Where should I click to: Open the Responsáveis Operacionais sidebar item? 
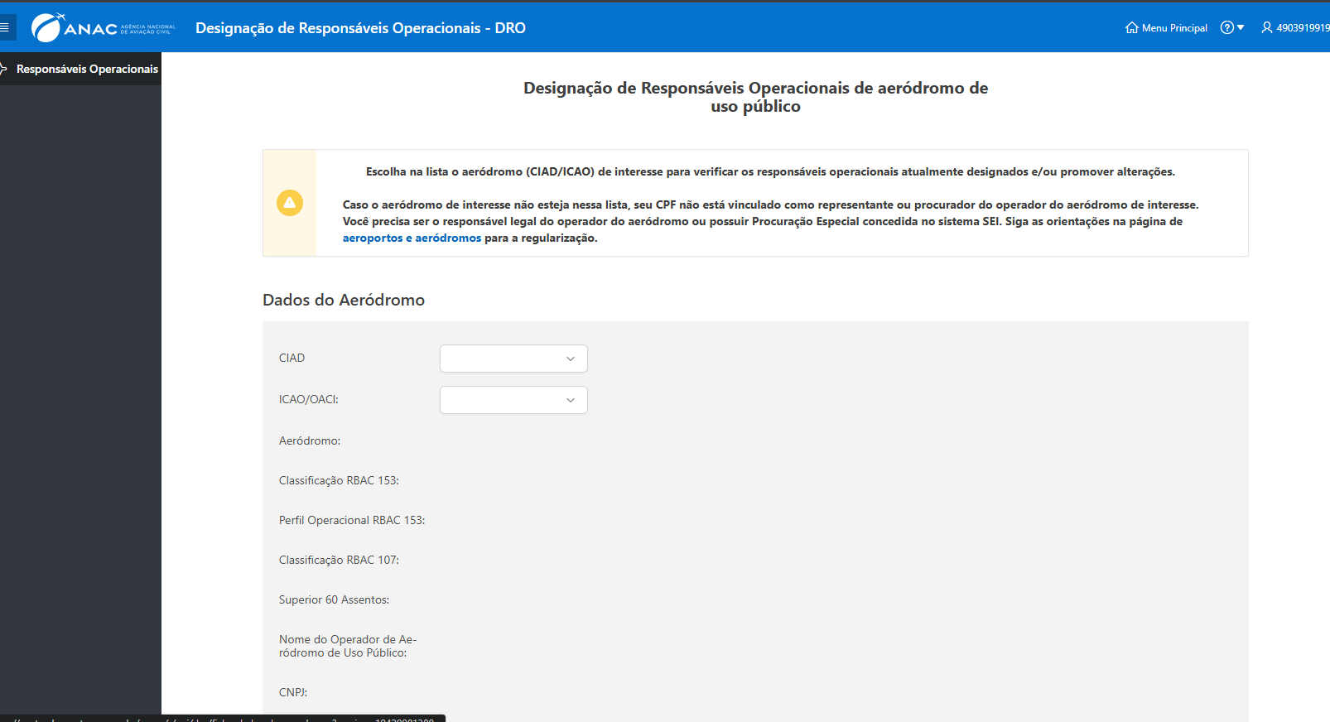click(x=80, y=69)
